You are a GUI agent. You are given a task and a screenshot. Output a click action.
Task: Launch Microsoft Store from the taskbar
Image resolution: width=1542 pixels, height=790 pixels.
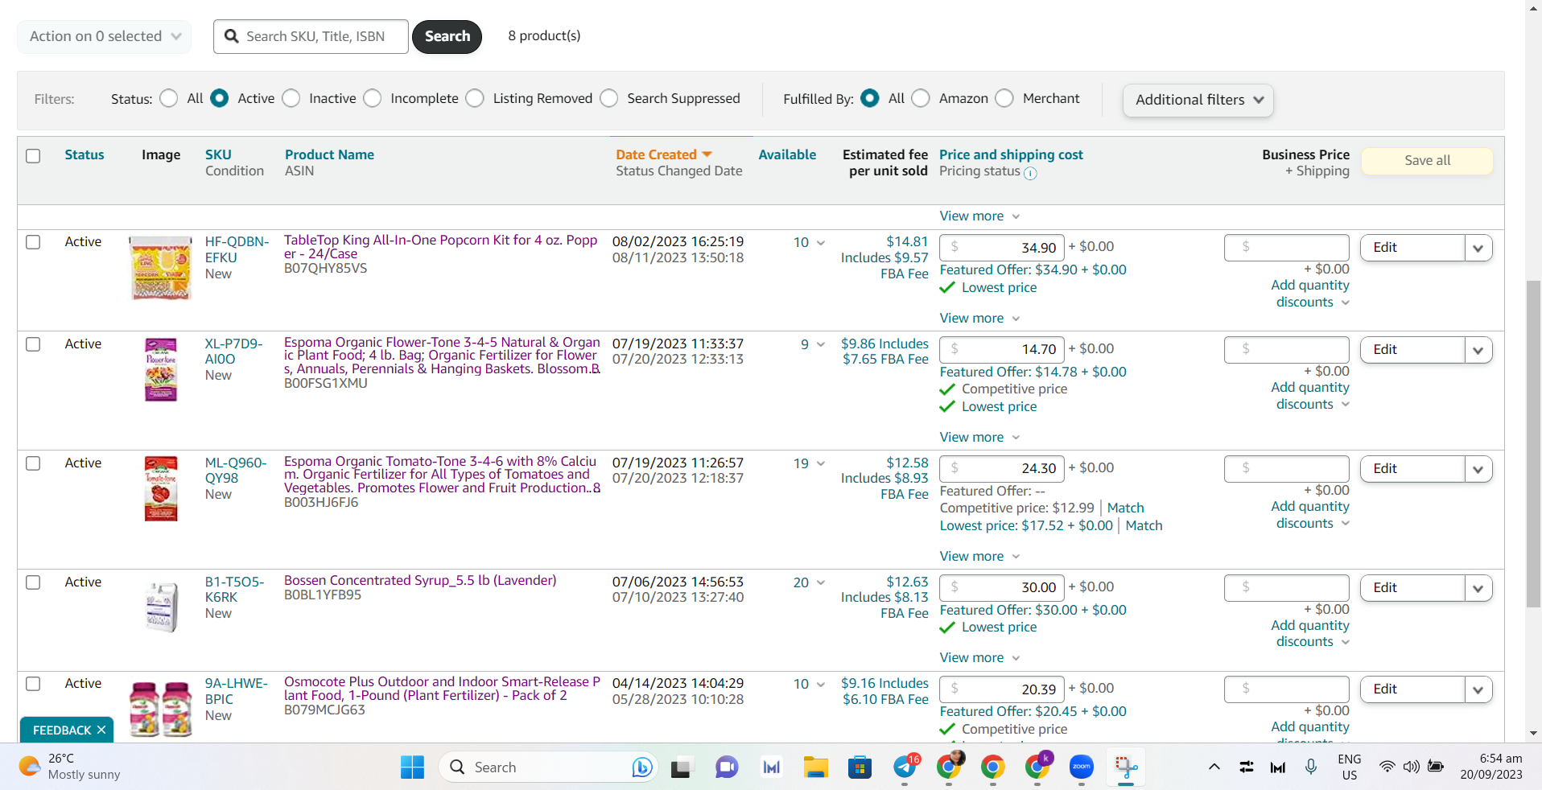860,767
